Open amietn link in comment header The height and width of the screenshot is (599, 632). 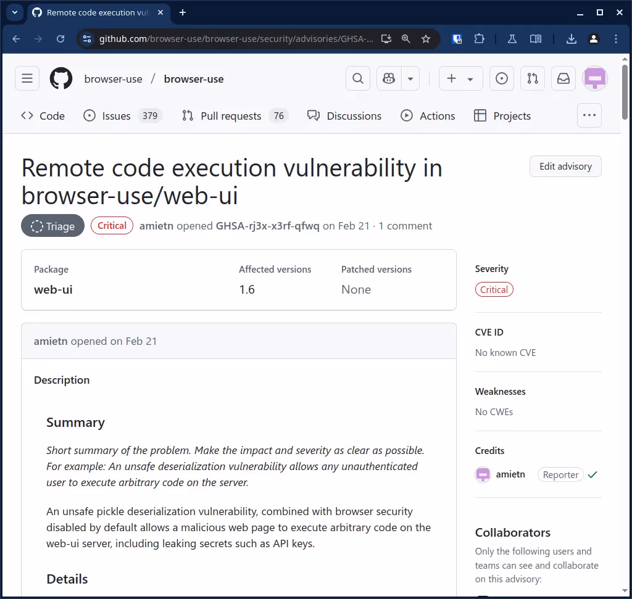point(51,341)
